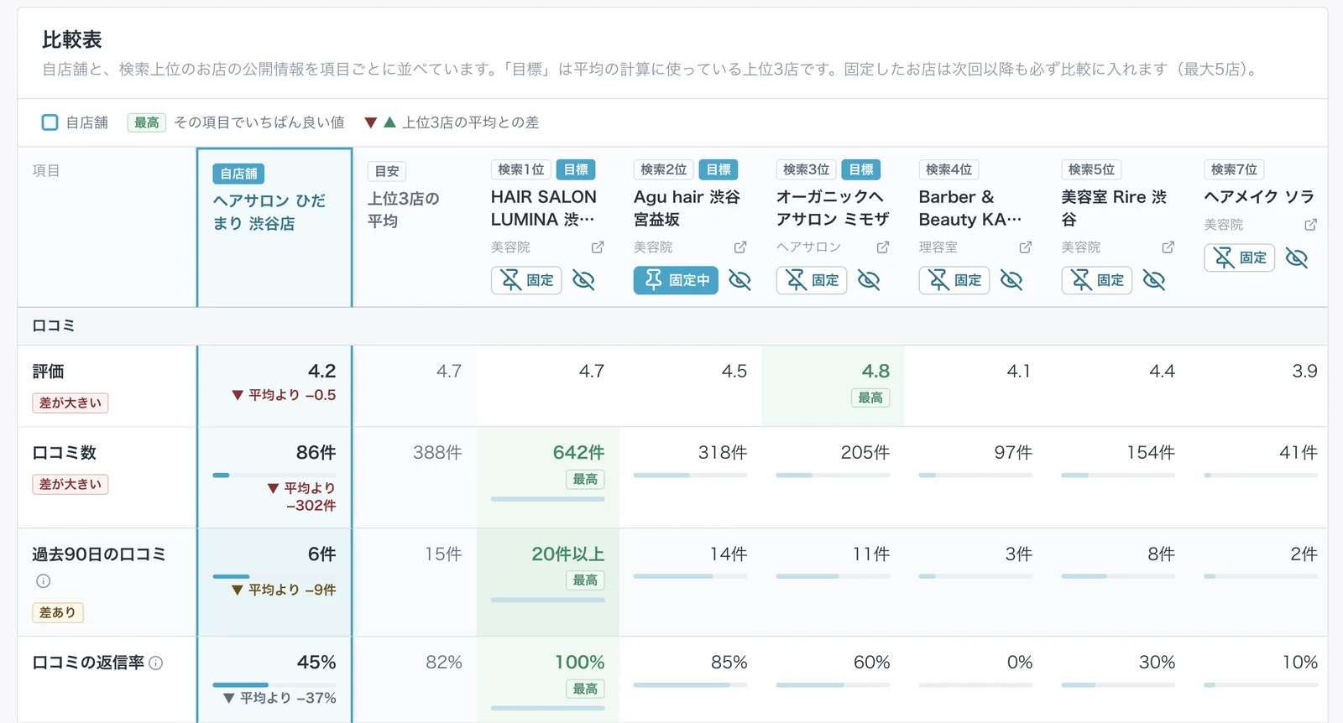Click the 100% reply rate cell

tap(548, 679)
